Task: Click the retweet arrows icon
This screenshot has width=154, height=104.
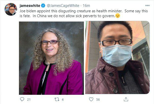Action: (x=57, y=99)
